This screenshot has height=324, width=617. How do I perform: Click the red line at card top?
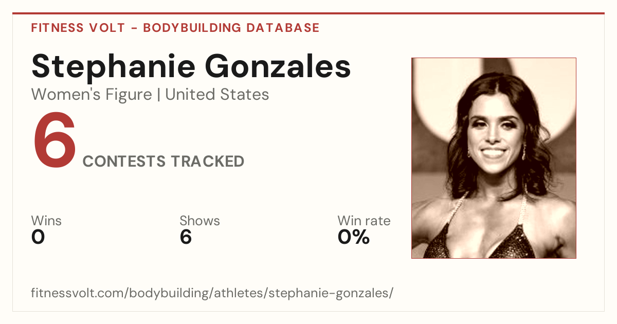pos(308,13)
